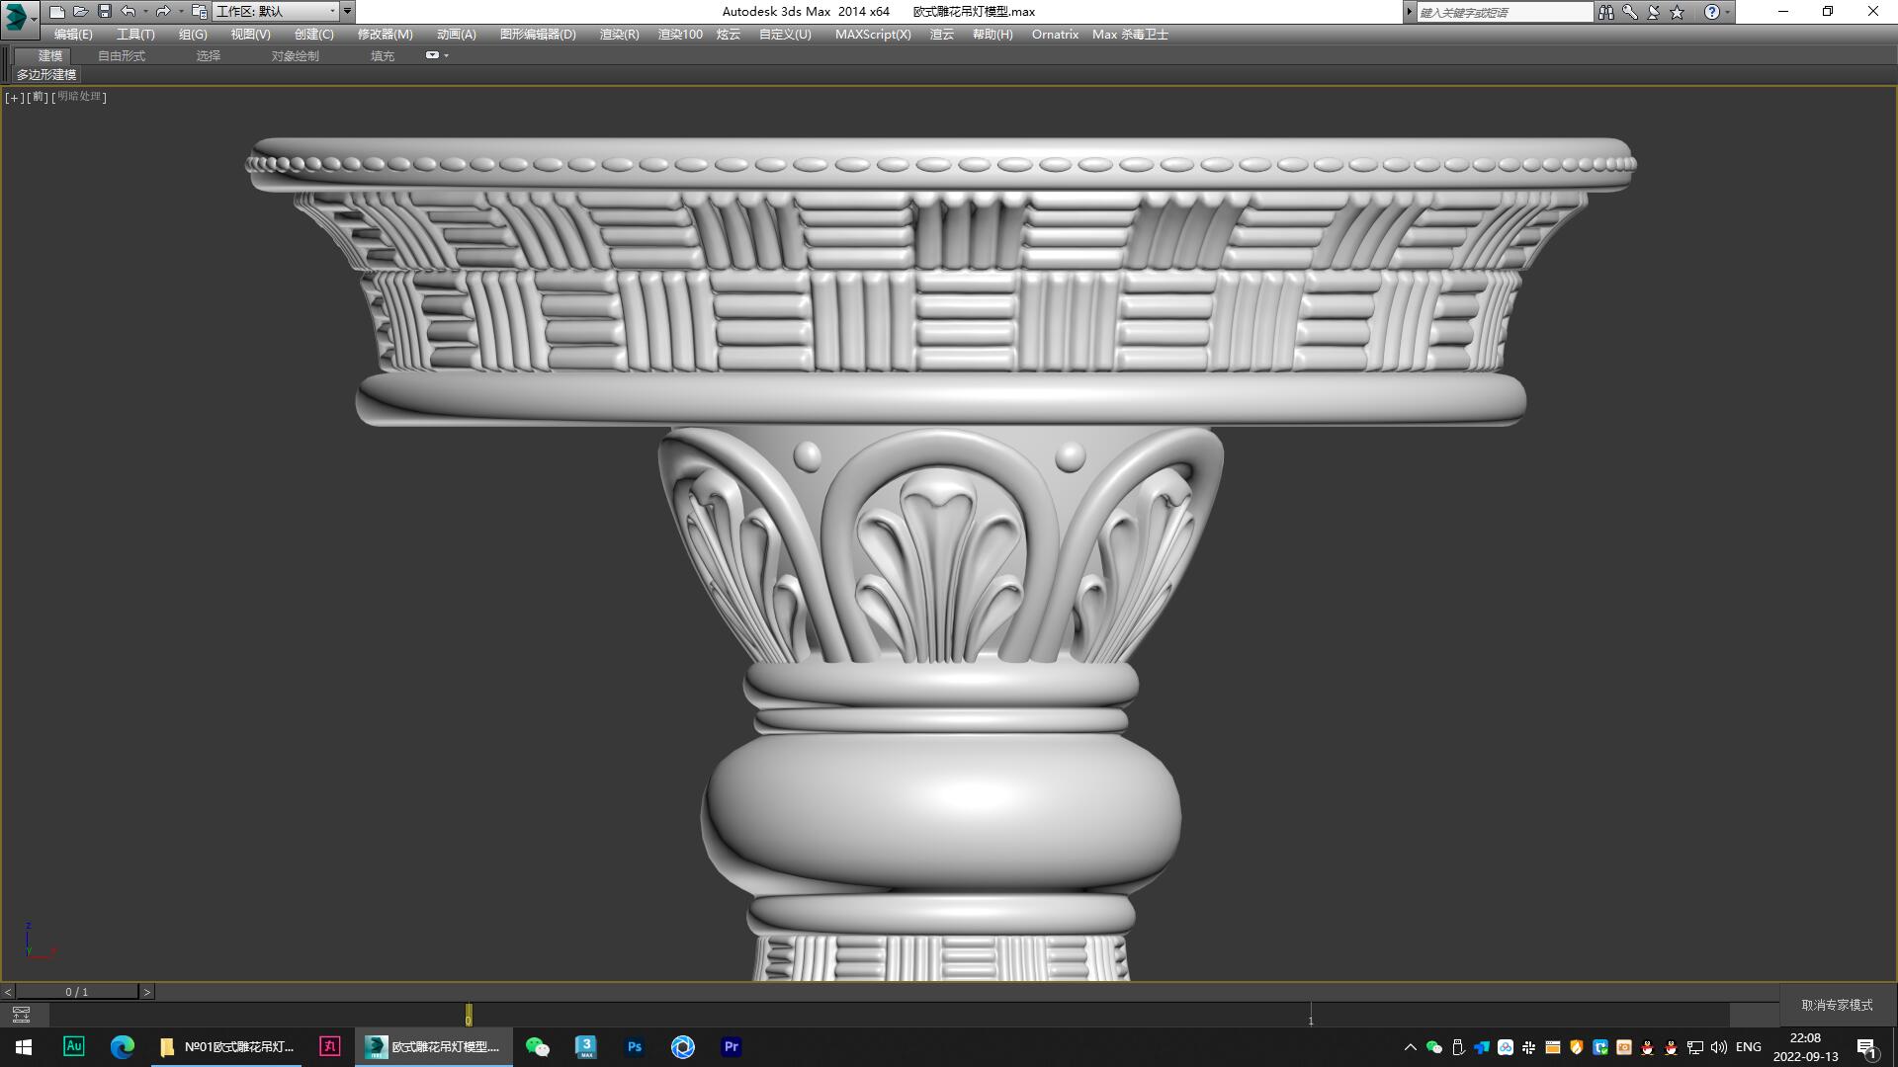Switch to the 自由形式 ribbon tab
This screenshot has width=1898, height=1067.
pos(121,55)
